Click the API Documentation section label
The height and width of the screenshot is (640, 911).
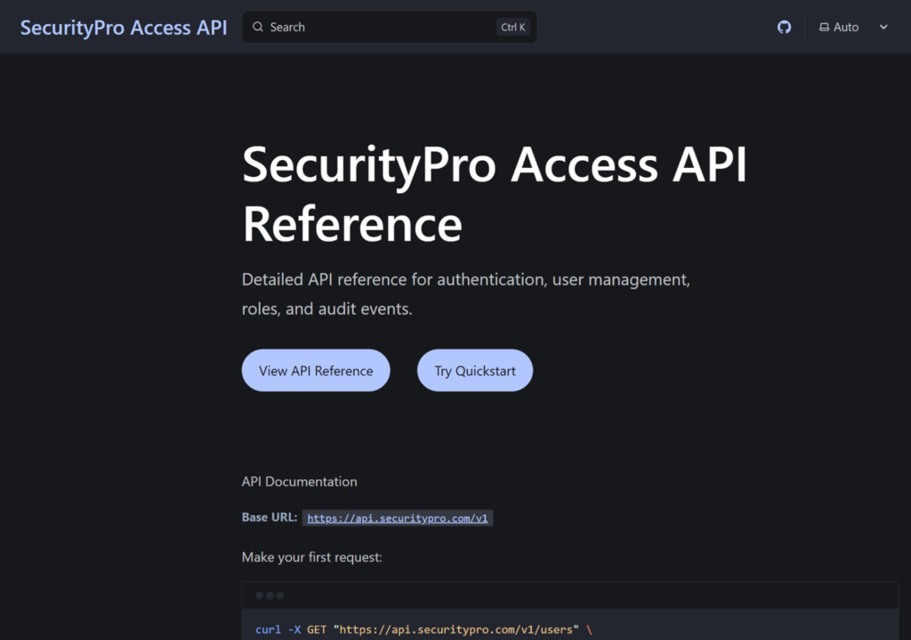[299, 482]
